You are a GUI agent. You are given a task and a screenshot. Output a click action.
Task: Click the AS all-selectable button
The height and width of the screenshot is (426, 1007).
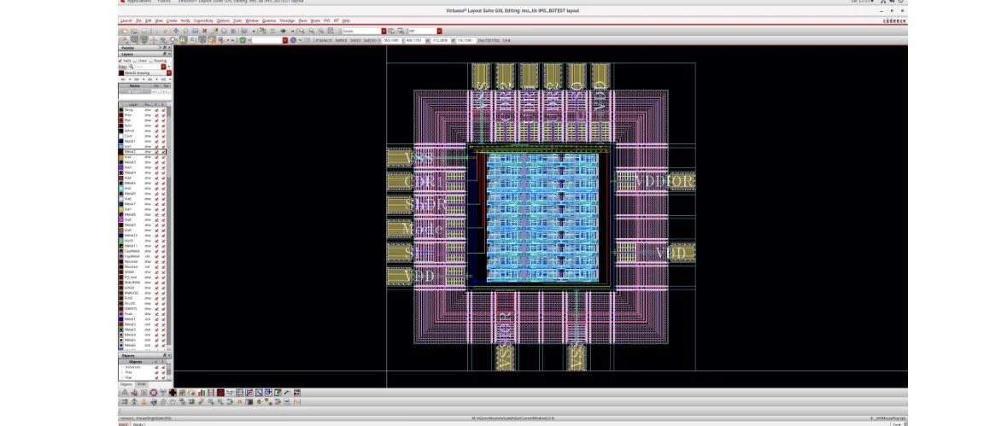click(x=150, y=79)
